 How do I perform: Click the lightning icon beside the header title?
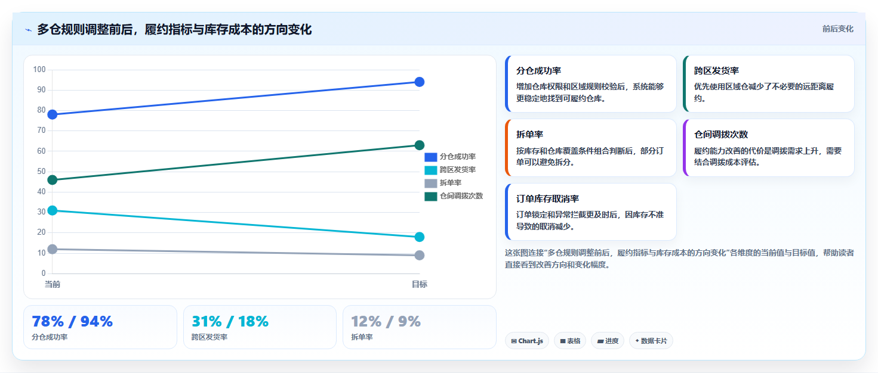pos(28,30)
